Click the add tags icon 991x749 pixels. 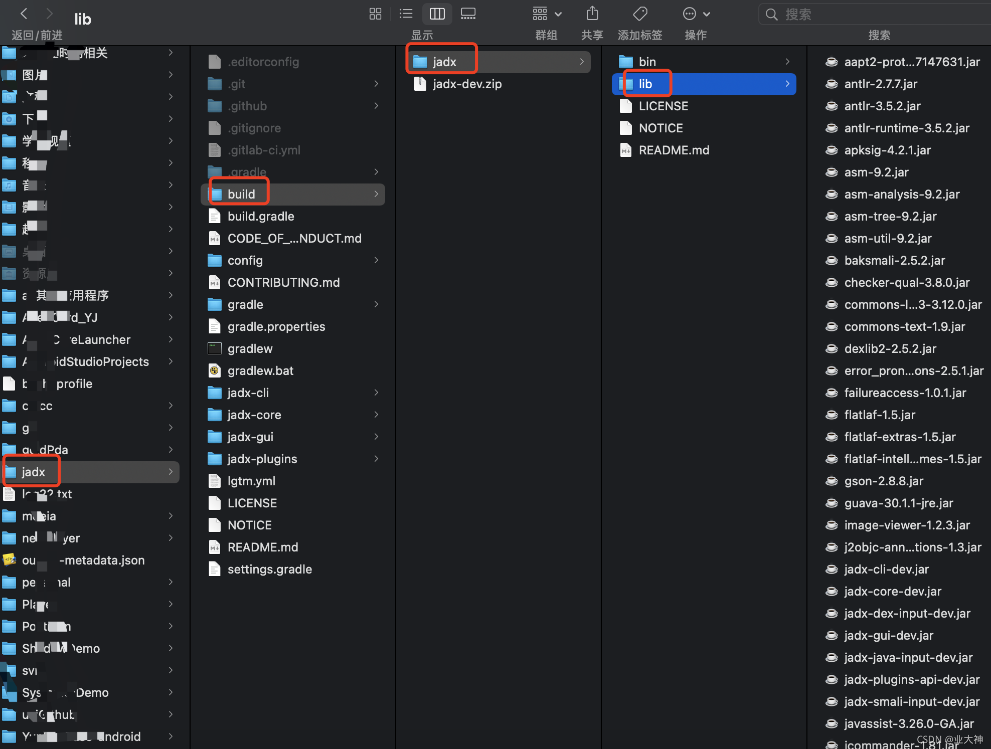click(x=640, y=14)
